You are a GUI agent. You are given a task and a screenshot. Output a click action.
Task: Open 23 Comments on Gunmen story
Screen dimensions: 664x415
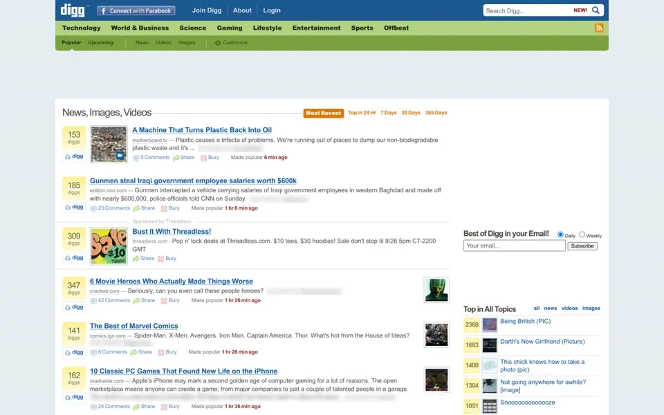[110, 208]
